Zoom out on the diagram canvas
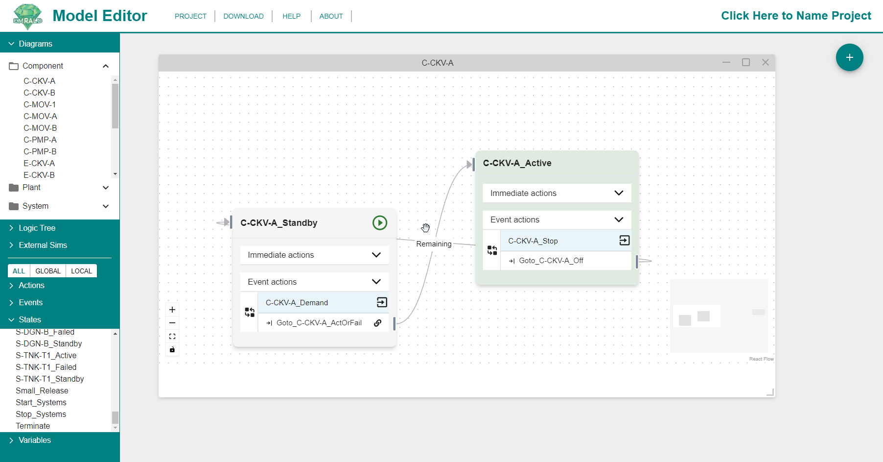Screen dimensions: 883x462 pyautogui.click(x=172, y=323)
